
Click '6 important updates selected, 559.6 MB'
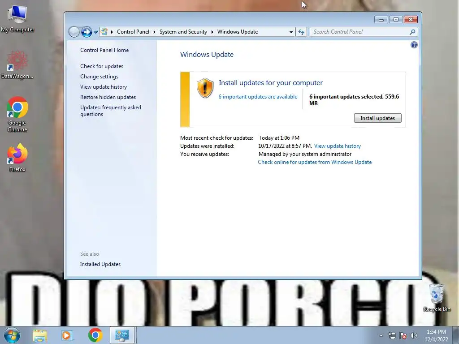click(354, 100)
